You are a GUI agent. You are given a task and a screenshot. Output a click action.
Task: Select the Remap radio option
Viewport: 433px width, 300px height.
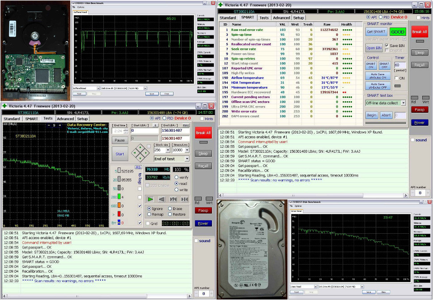[x=149, y=214]
